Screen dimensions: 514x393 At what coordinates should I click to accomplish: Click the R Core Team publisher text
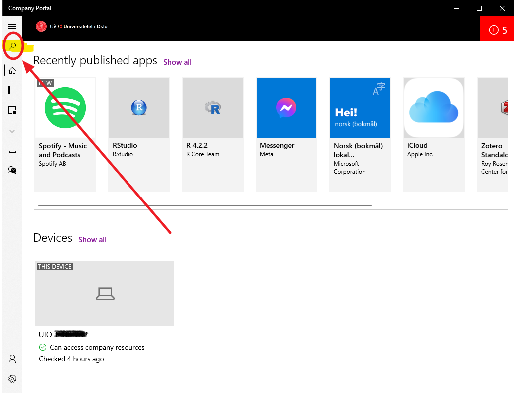pos(203,154)
